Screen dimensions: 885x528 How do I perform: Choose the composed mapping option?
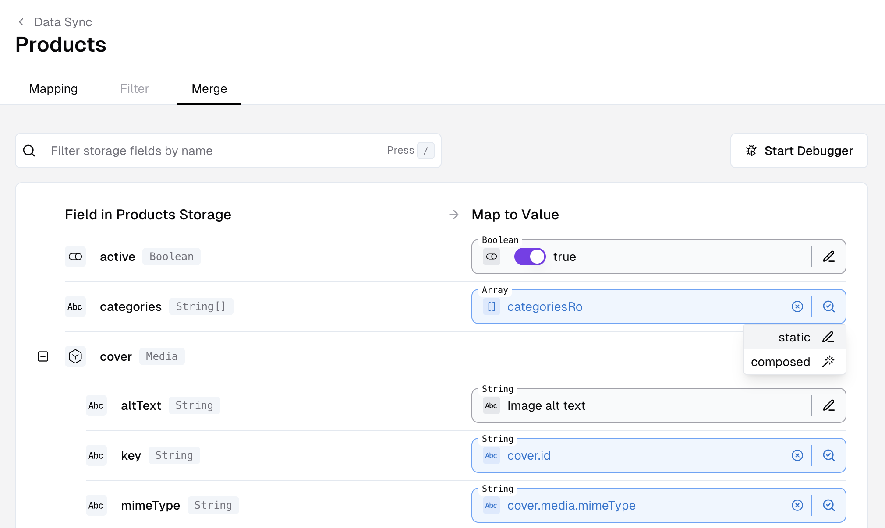tap(780, 361)
